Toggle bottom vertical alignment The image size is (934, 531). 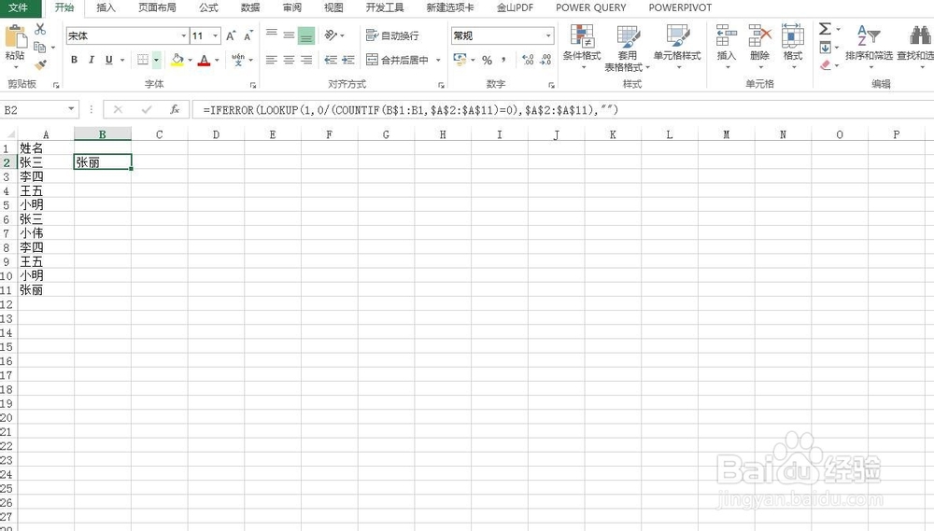click(306, 35)
